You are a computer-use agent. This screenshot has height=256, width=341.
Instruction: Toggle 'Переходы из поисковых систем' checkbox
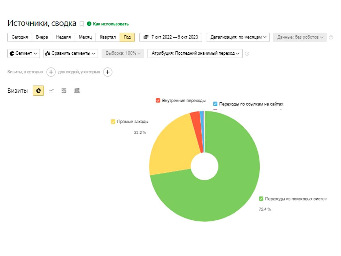tap(261, 199)
